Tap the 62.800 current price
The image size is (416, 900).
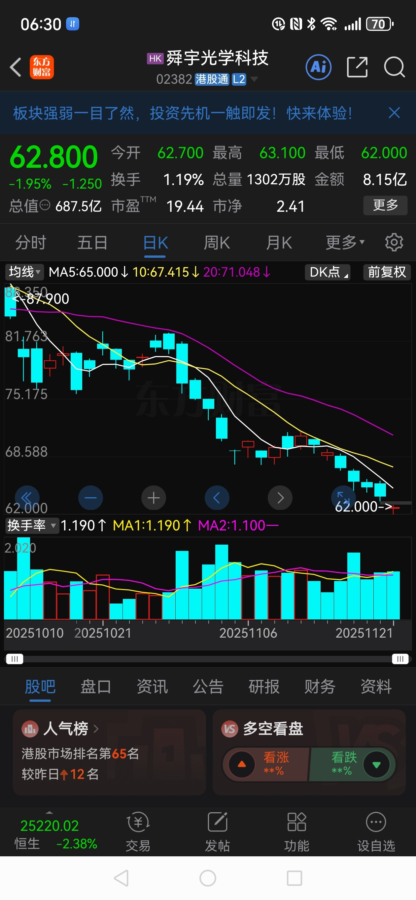(x=53, y=157)
